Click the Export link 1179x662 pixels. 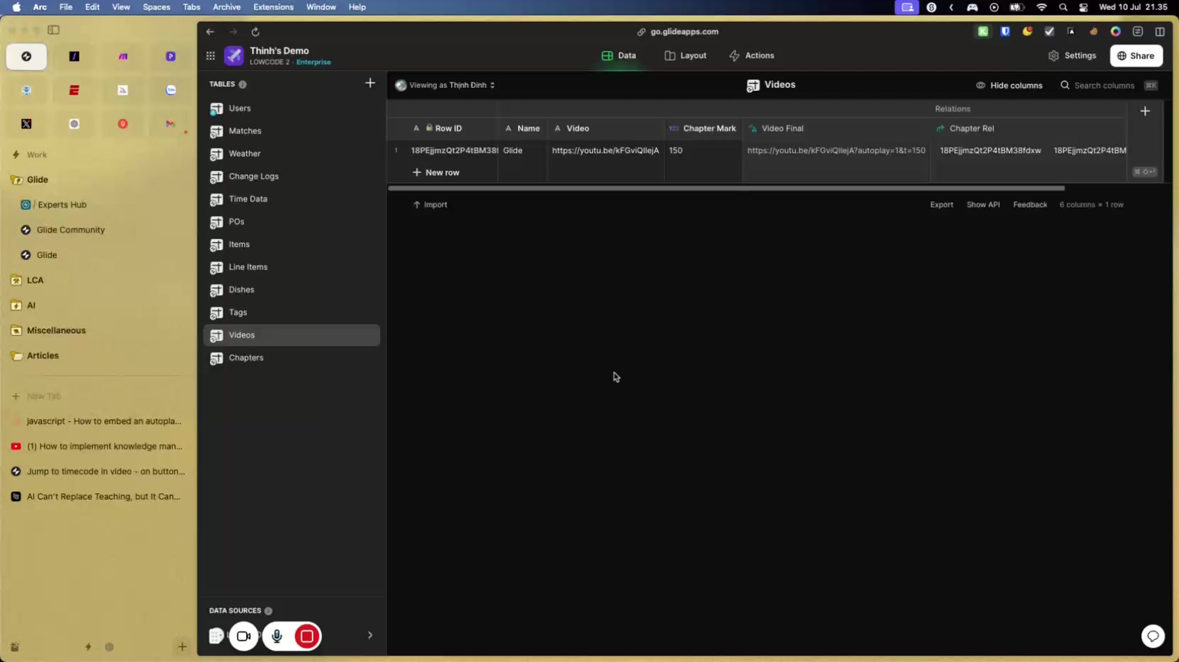coord(941,205)
